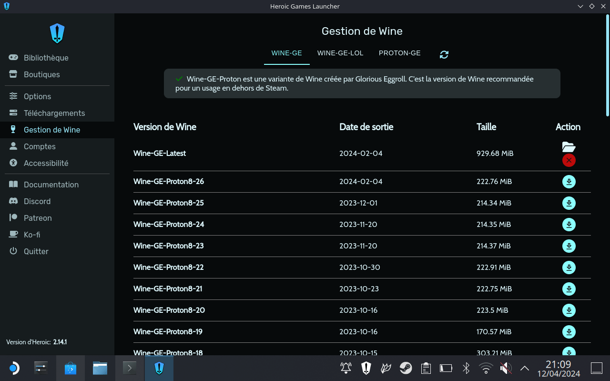Download Wine-GE-Proton8-23 version
Viewport: 610px width, 381px height.
(x=569, y=246)
